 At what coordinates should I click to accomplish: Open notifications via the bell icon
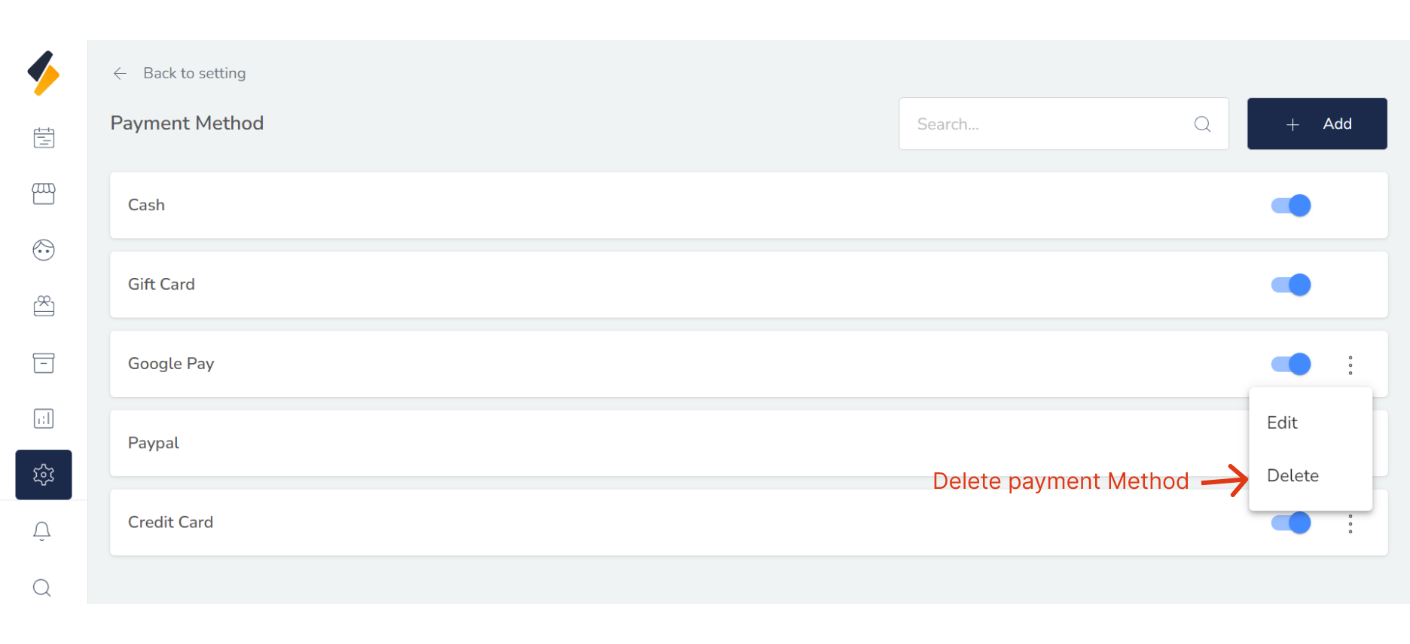click(x=43, y=530)
